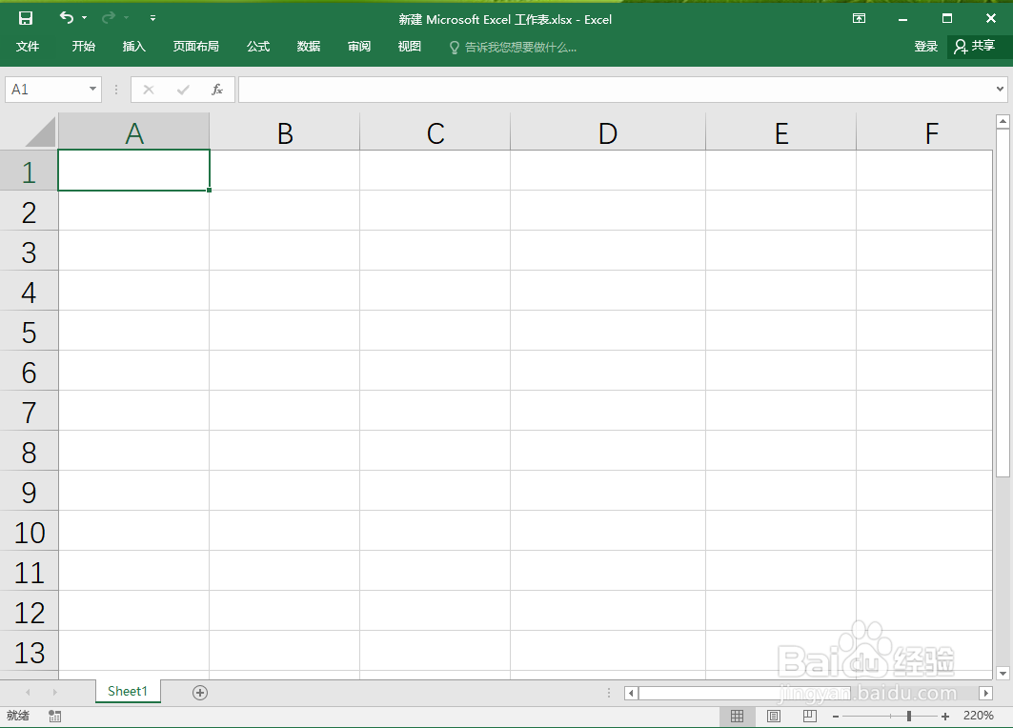Viewport: 1013px width, 728px height.
Task: Click the horizontal scrollbar left arrow
Action: [x=631, y=693]
